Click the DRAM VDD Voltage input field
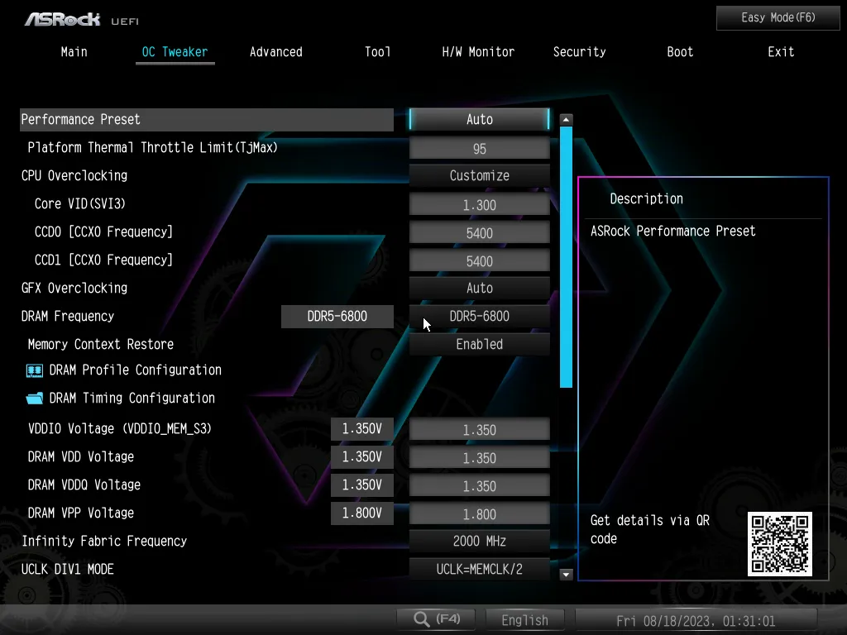 click(480, 456)
